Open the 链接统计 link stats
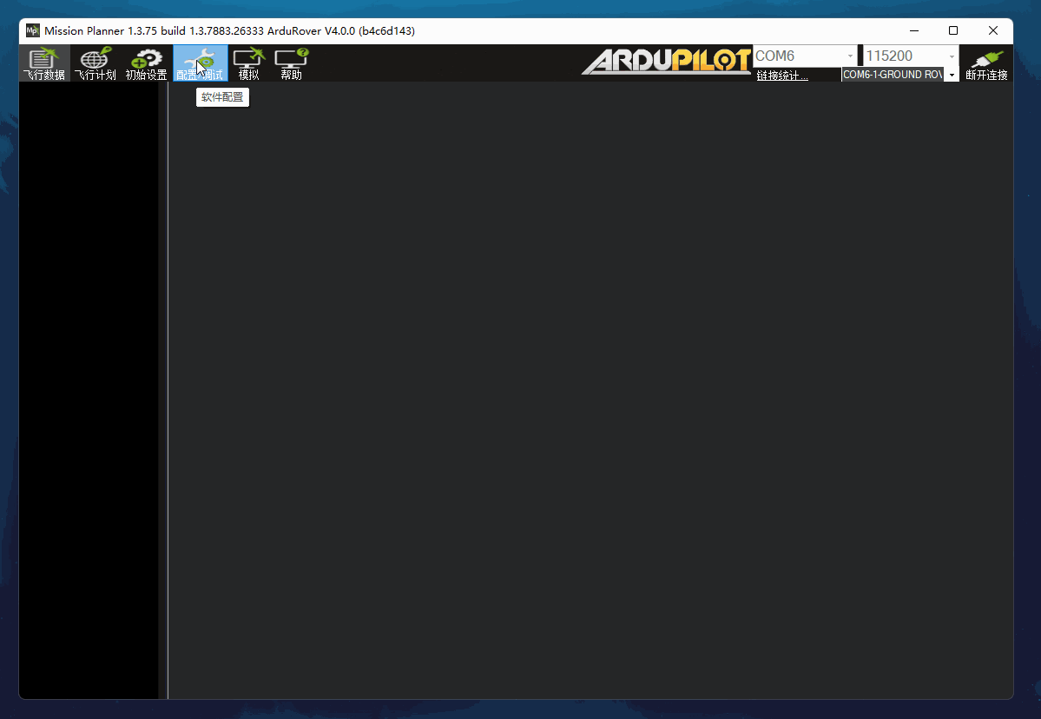This screenshot has width=1041, height=719. point(782,75)
